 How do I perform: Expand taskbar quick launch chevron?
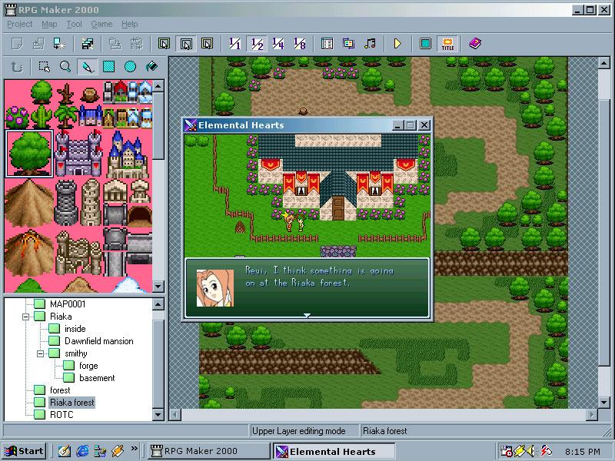coord(135,449)
